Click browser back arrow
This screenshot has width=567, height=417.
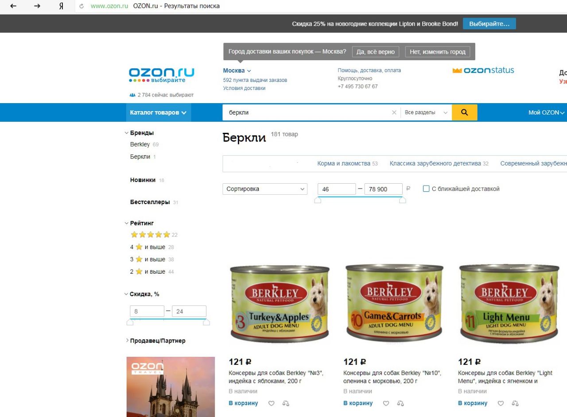coord(13,6)
